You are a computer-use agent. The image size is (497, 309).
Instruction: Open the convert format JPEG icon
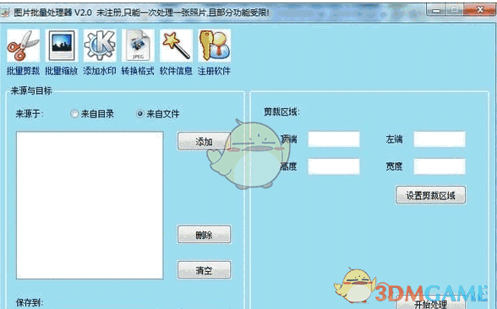tap(138, 46)
